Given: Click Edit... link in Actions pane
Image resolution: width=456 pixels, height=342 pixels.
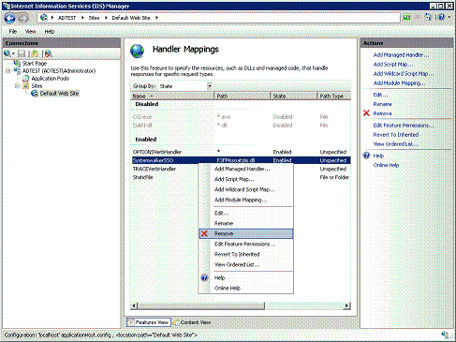Looking at the screenshot, I should coord(380,95).
